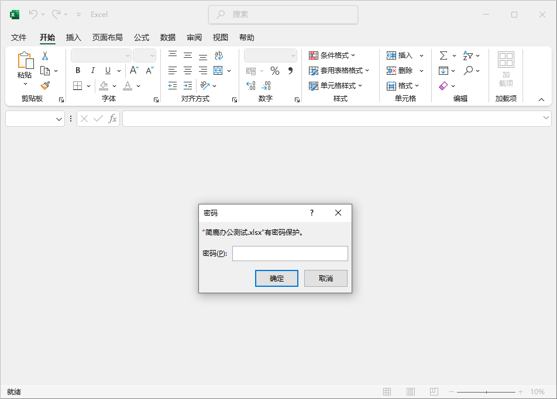
Task: Switch to the 插入 ribbon tab
Action: coord(73,37)
